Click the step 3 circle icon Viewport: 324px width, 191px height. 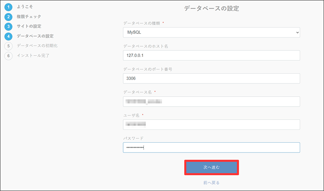[x=9, y=26]
